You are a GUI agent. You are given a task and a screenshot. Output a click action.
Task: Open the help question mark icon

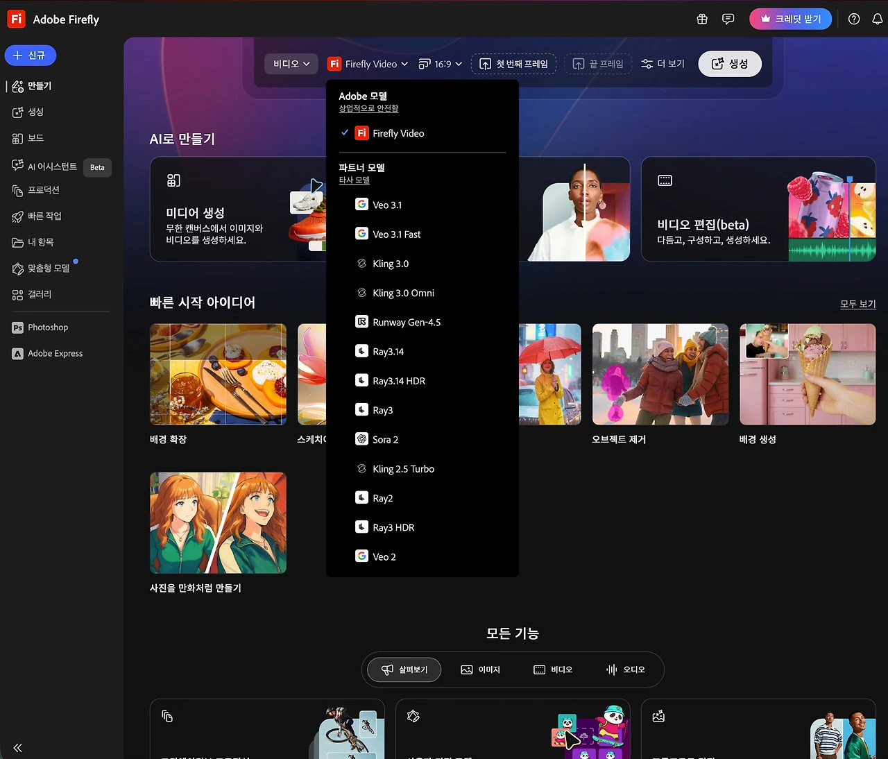tap(854, 19)
